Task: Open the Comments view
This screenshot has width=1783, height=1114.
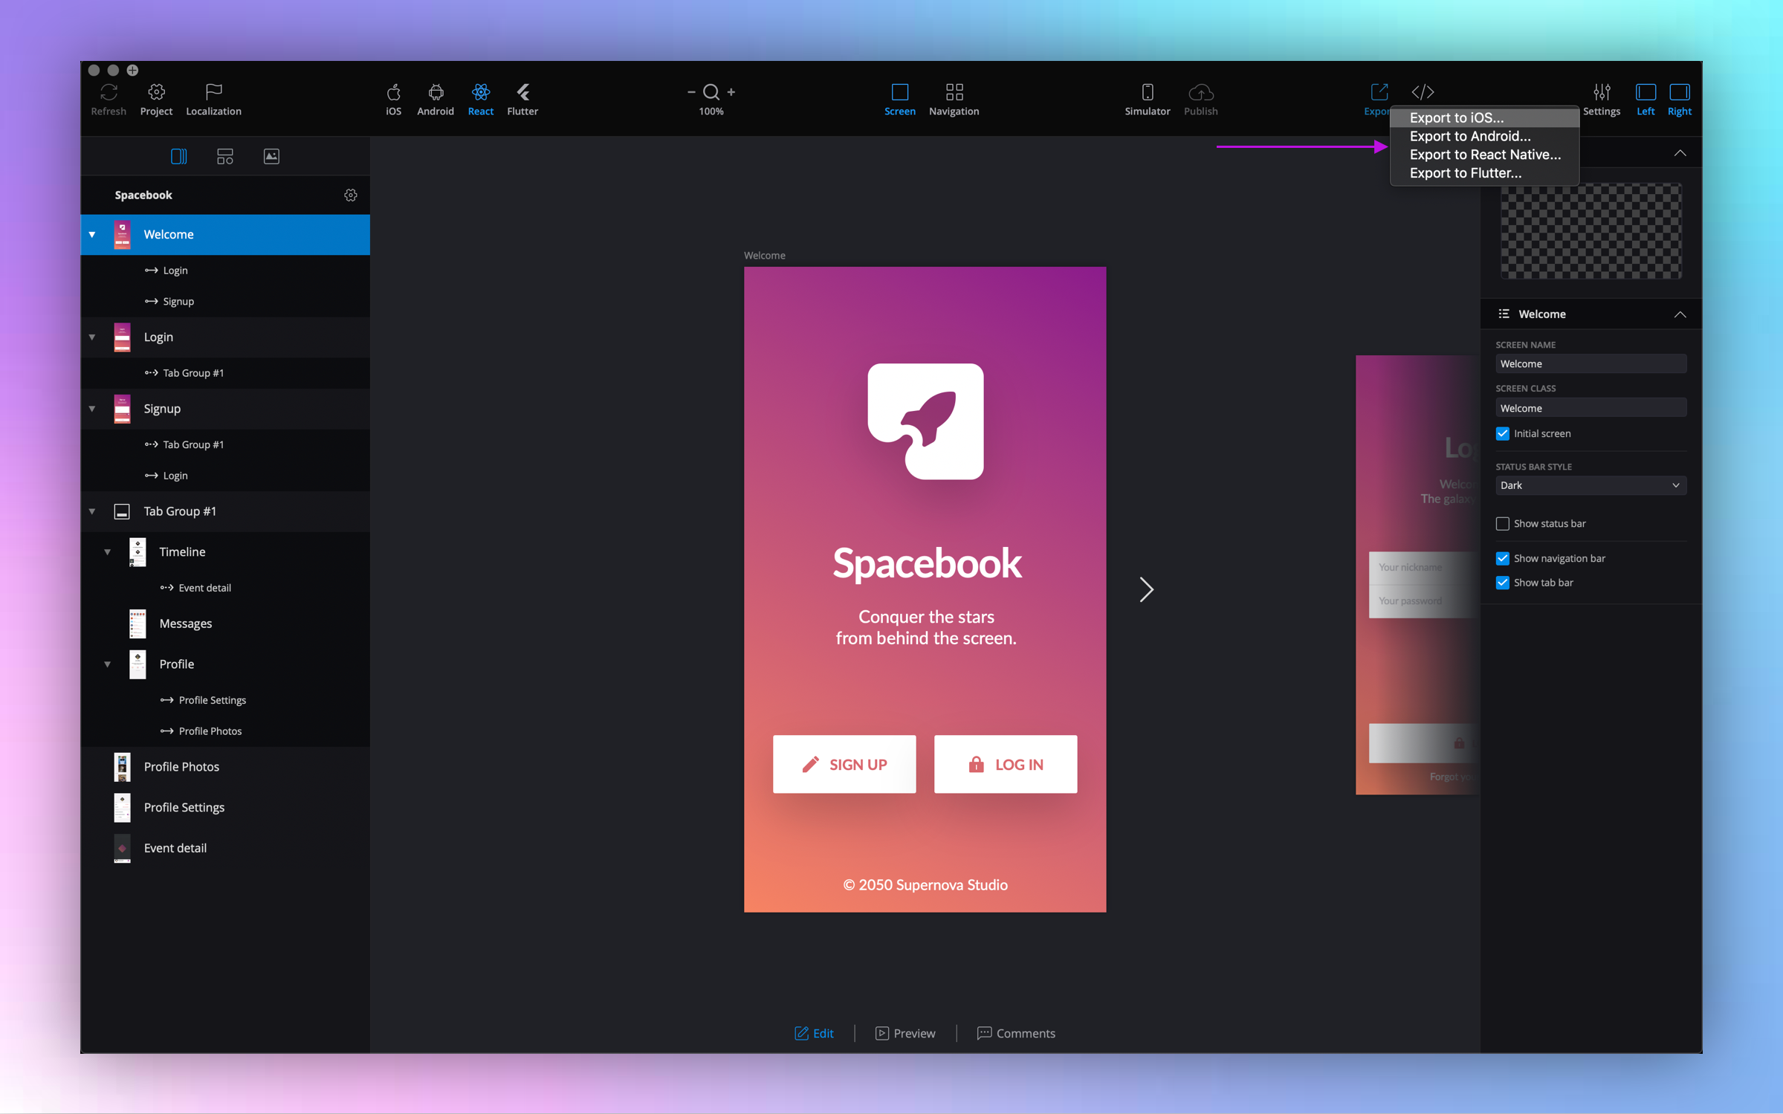Action: pos(1016,1033)
